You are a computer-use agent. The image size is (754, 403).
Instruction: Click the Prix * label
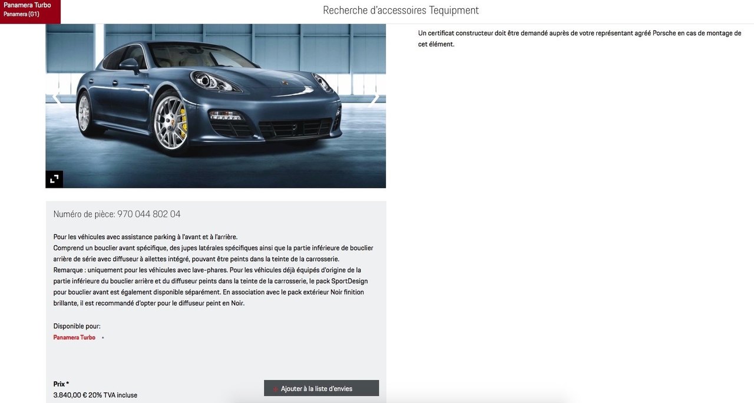coord(61,384)
